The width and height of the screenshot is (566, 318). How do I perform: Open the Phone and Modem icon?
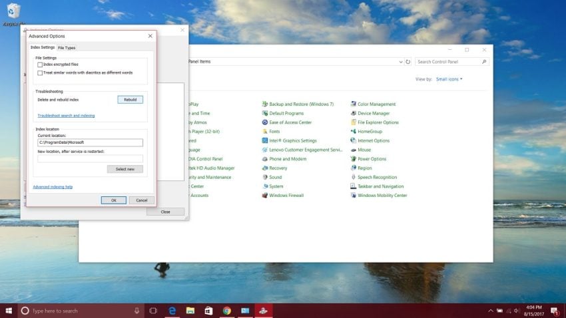[x=264, y=158]
